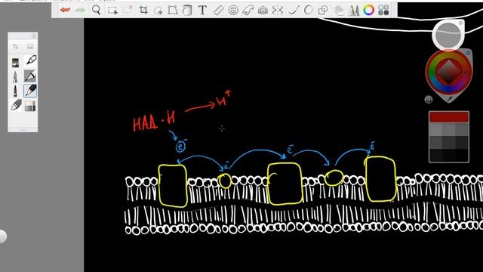Open the shape styles tool
This screenshot has width=483, height=272.
pos(323,10)
